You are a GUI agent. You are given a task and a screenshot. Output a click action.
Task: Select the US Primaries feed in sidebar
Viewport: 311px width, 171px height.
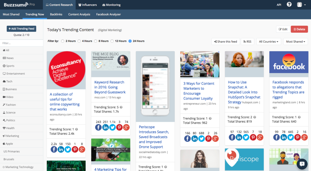coord(22,151)
